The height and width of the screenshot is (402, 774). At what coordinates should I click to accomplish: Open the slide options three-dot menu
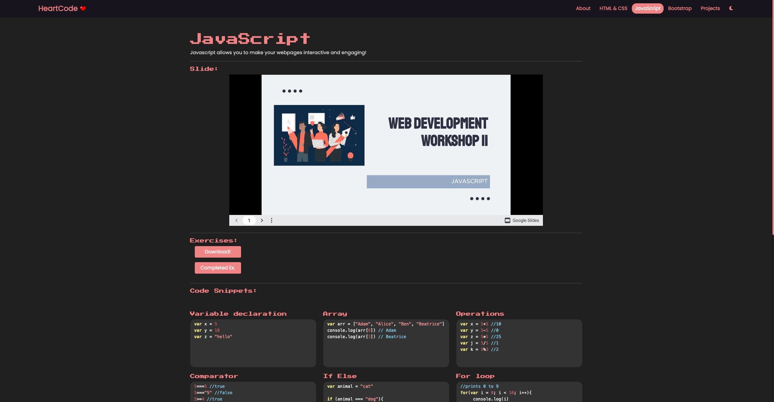point(272,220)
